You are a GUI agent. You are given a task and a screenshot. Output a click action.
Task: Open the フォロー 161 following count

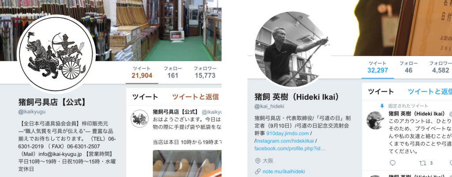[173, 72]
